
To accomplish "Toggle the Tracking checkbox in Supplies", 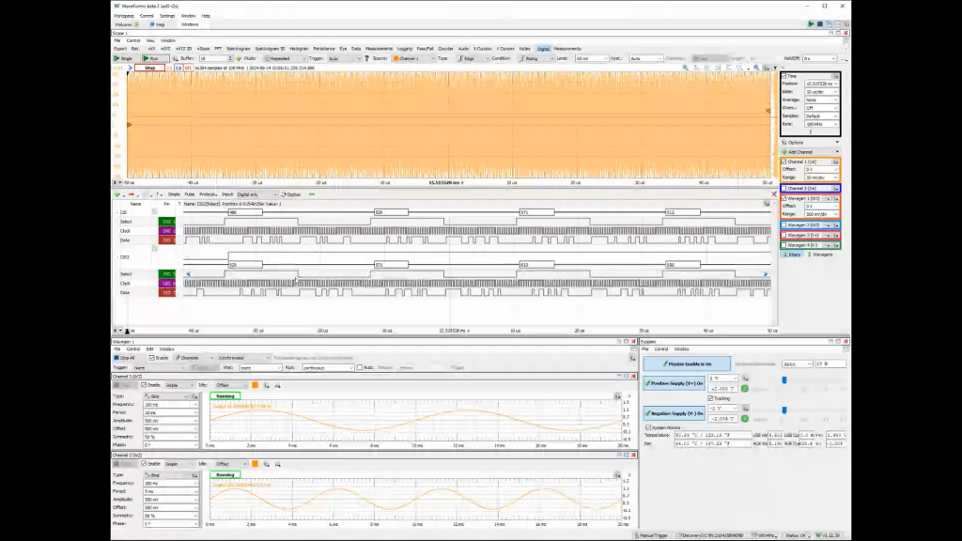I will 710,398.
